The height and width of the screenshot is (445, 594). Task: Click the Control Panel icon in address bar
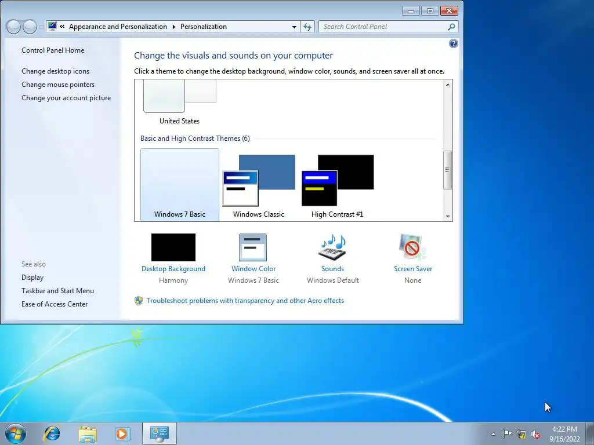coord(52,27)
